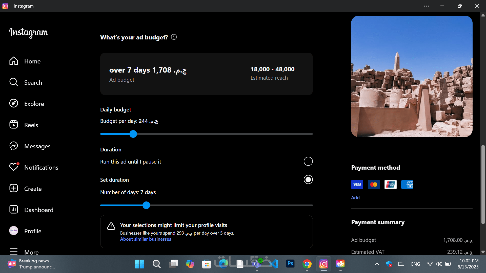Click the Number of days slider handle
The image size is (486, 273).
[146, 205]
